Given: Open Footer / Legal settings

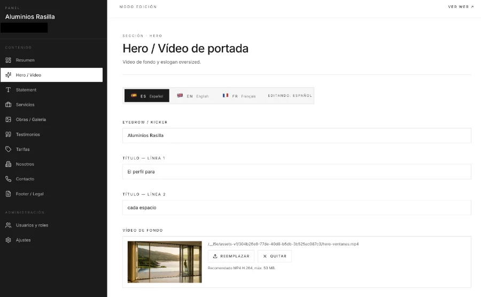Looking at the screenshot, I should (51, 194).
